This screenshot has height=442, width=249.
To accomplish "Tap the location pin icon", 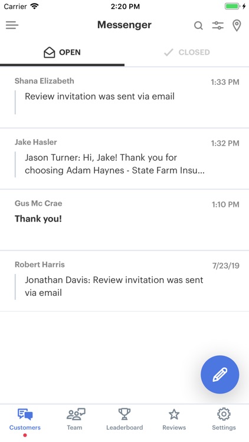I will click(237, 26).
